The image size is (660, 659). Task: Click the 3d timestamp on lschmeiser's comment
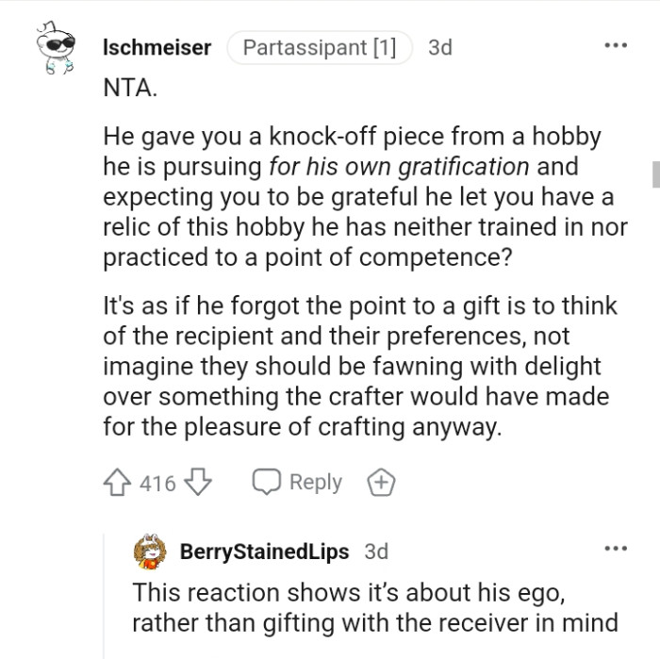(x=439, y=46)
